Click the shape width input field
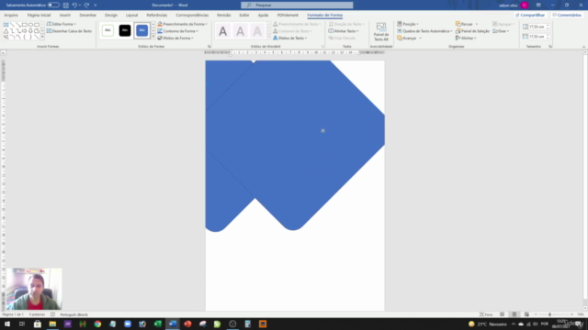This screenshot has height=330, width=588. 537,37
